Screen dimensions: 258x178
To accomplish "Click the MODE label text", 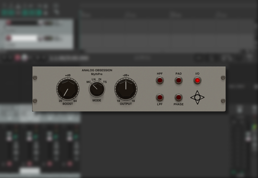I will (x=97, y=100).
